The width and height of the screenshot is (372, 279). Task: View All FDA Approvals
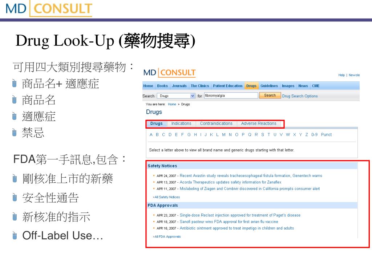tap(167, 236)
